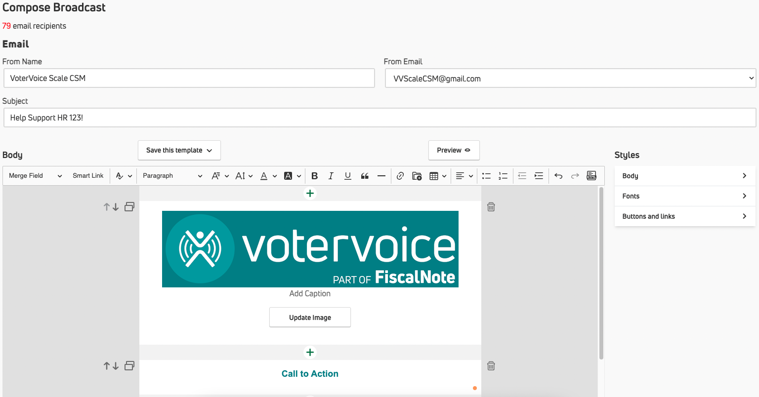Apply the text color A icon
The height and width of the screenshot is (397, 759).
pos(264,176)
